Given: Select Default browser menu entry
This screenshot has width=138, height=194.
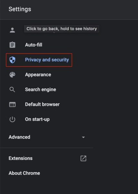Looking at the screenshot, I should tap(42, 105).
